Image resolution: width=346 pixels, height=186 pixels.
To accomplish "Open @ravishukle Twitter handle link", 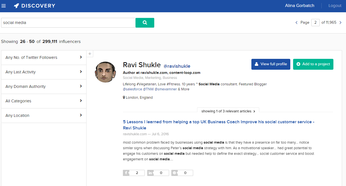I will 177,66.
